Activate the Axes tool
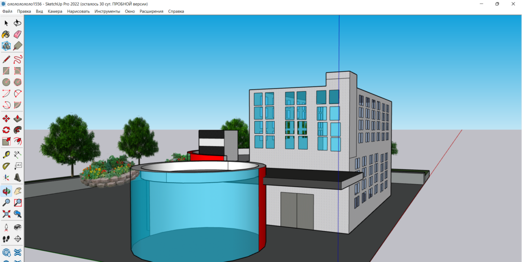 point(6,178)
